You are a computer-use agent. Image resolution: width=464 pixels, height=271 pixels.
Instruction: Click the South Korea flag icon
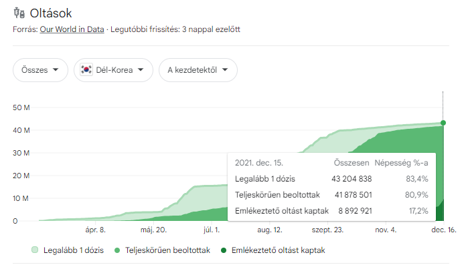[x=86, y=70]
